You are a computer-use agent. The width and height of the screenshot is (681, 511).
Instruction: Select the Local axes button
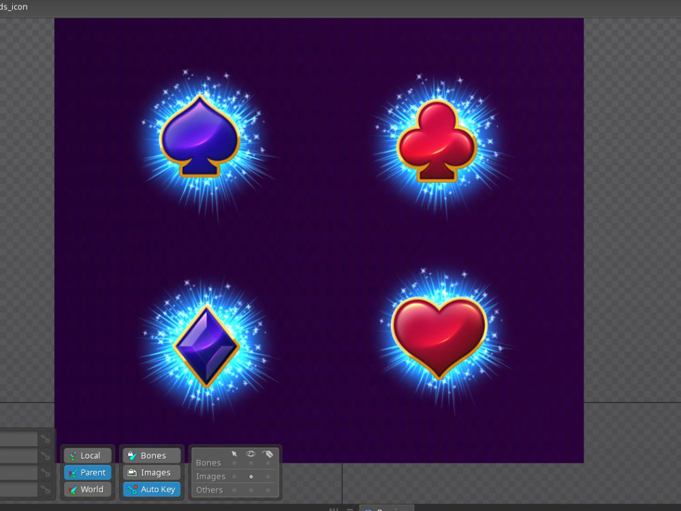[x=87, y=455]
